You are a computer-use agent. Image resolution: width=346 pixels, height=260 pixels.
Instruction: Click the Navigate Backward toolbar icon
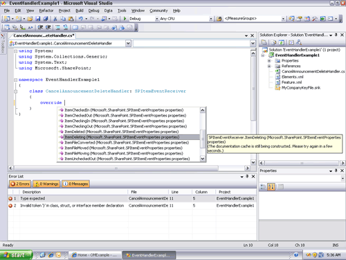104,19
